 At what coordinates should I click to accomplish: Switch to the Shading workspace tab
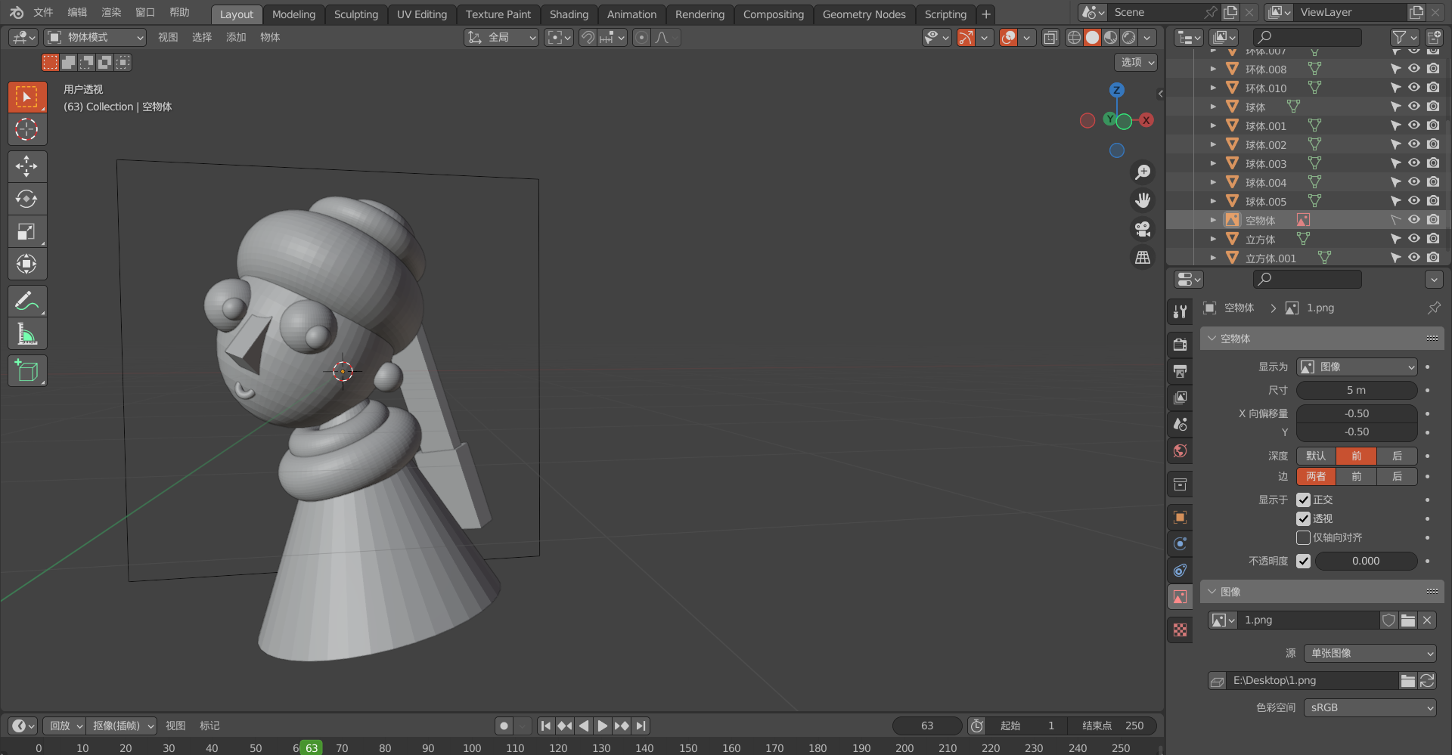point(569,14)
